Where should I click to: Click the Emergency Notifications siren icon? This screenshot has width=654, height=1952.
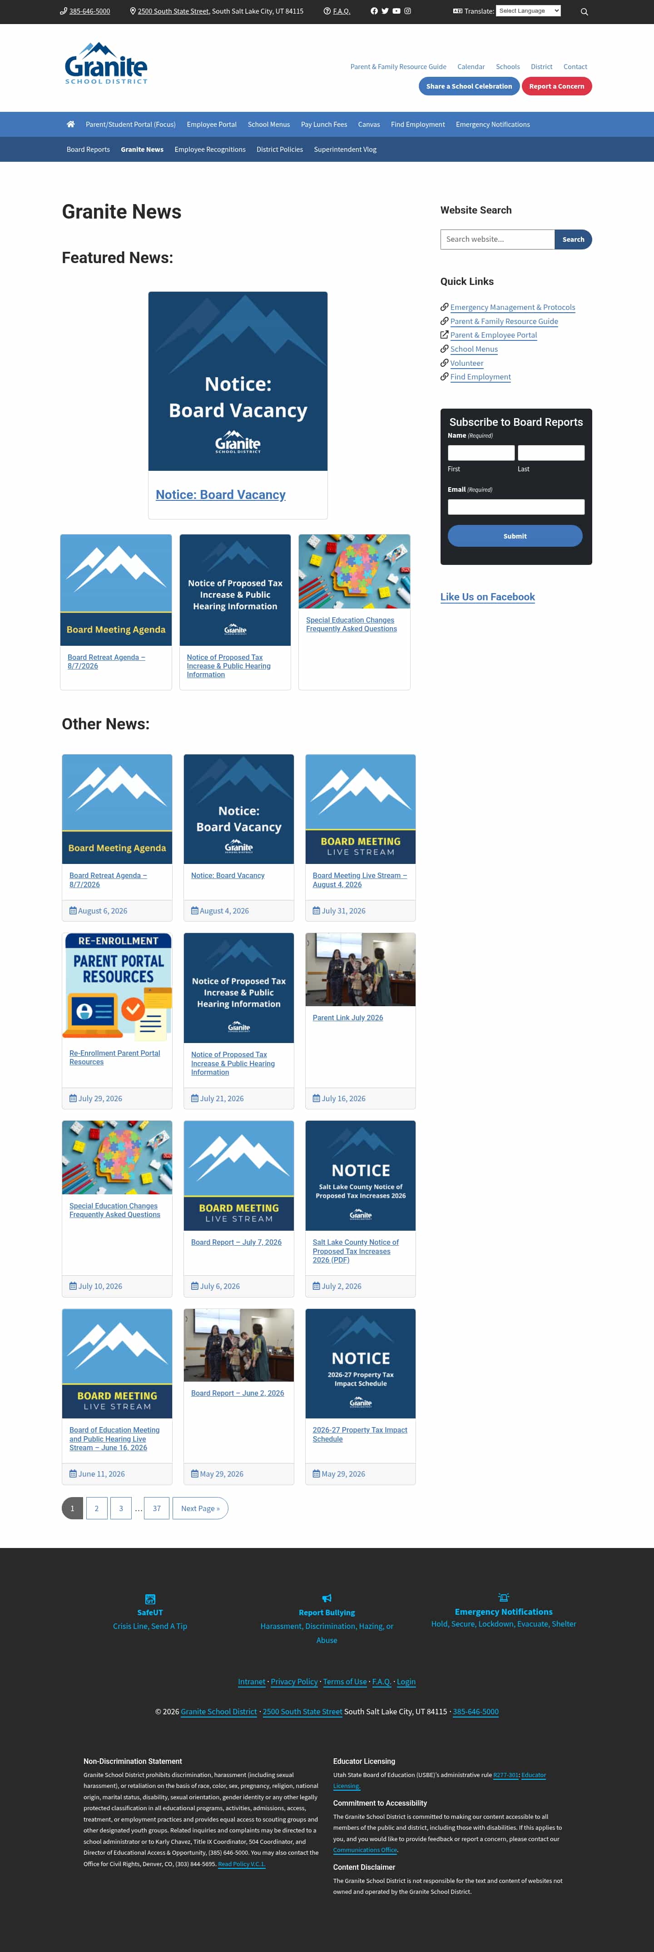[x=503, y=1598]
